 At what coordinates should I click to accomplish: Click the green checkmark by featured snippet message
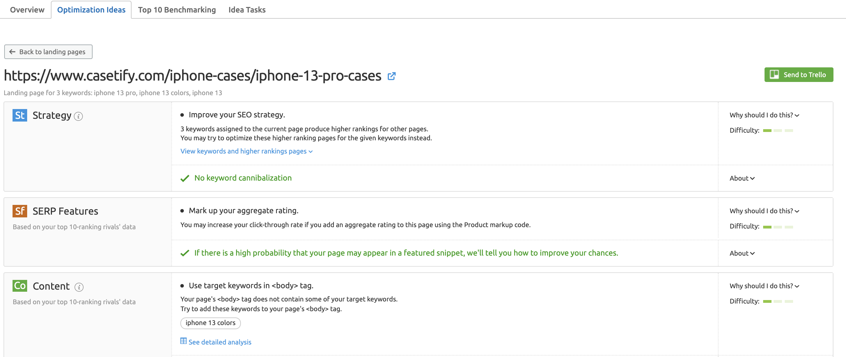185,253
